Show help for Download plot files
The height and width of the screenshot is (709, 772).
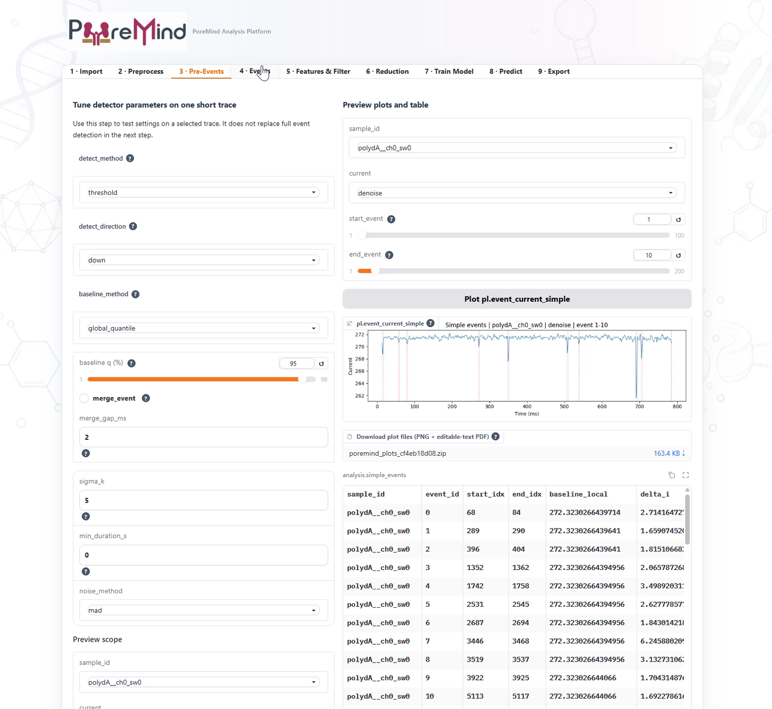tap(495, 436)
